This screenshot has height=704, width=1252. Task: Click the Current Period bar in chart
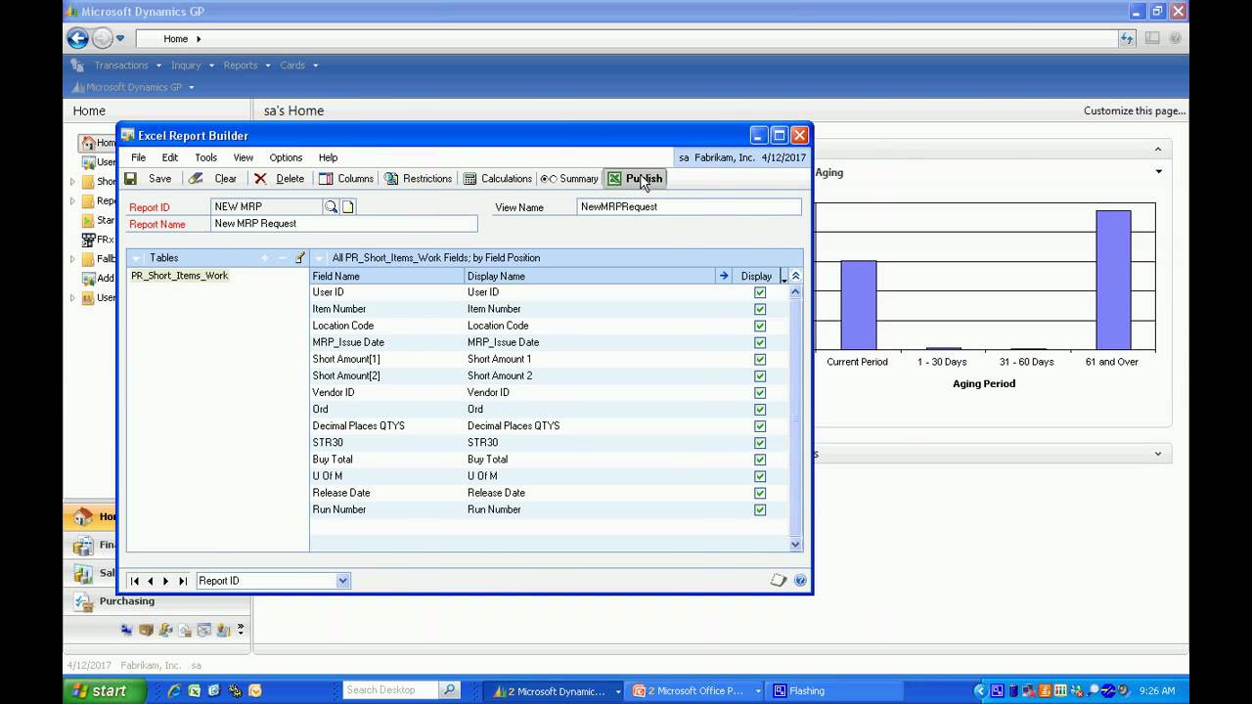pyautogui.click(x=858, y=305)
